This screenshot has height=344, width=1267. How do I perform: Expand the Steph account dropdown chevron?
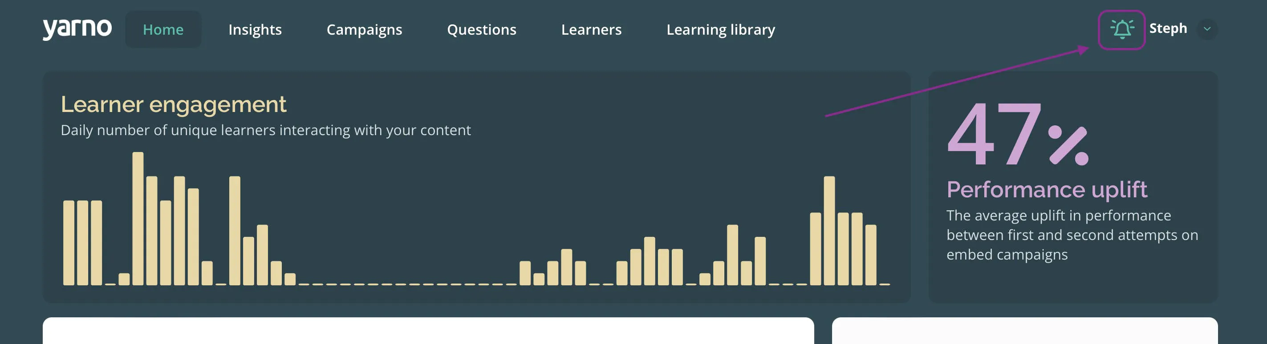click(x=1206, y=29)
